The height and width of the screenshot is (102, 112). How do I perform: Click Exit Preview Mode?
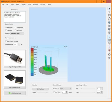15,93
